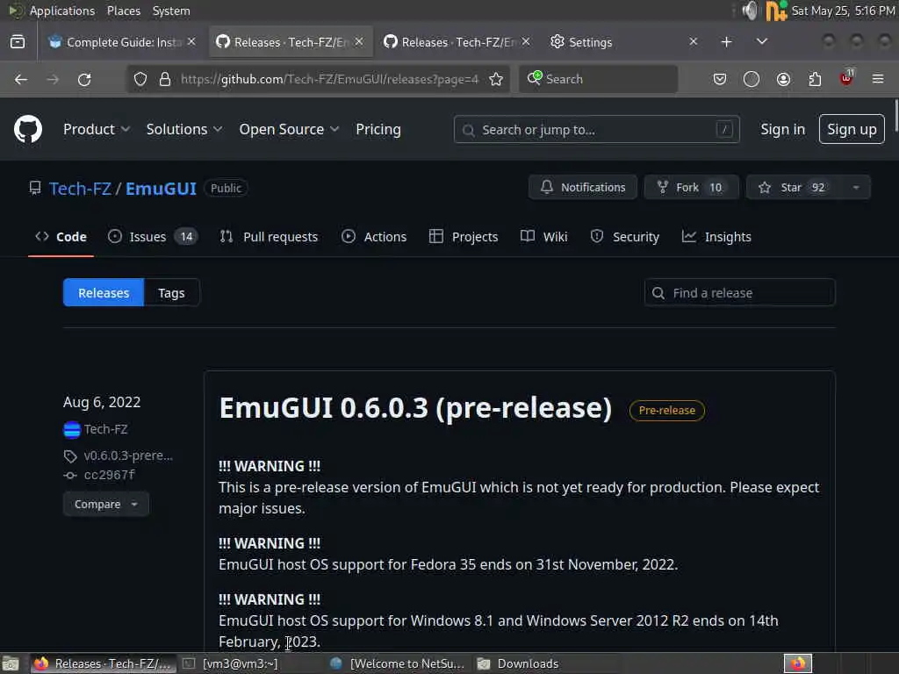
Task: Open the Star lists dropdown arrow
Action: (x=855, y=188)
